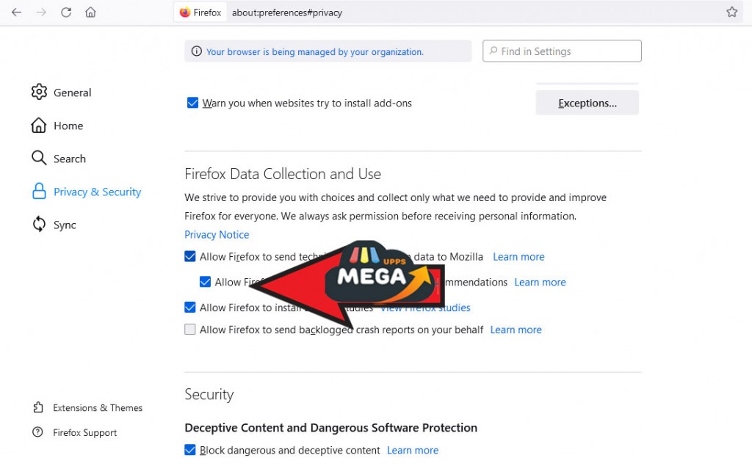Viewport: 752px width, 469px height.
Task: Click the Firefox Support question mark icon
Action: [x=38, y=432]
